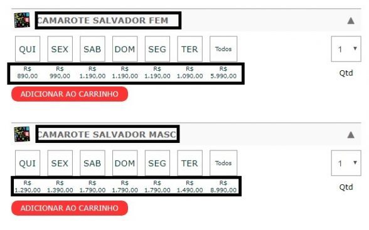
Task: Collapse the Camarote Salvador FEM section arrow
Action: [351, 21]
